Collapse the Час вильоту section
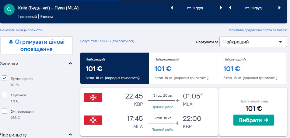Viewport: 290px width, 138px height. coord(70,135)
